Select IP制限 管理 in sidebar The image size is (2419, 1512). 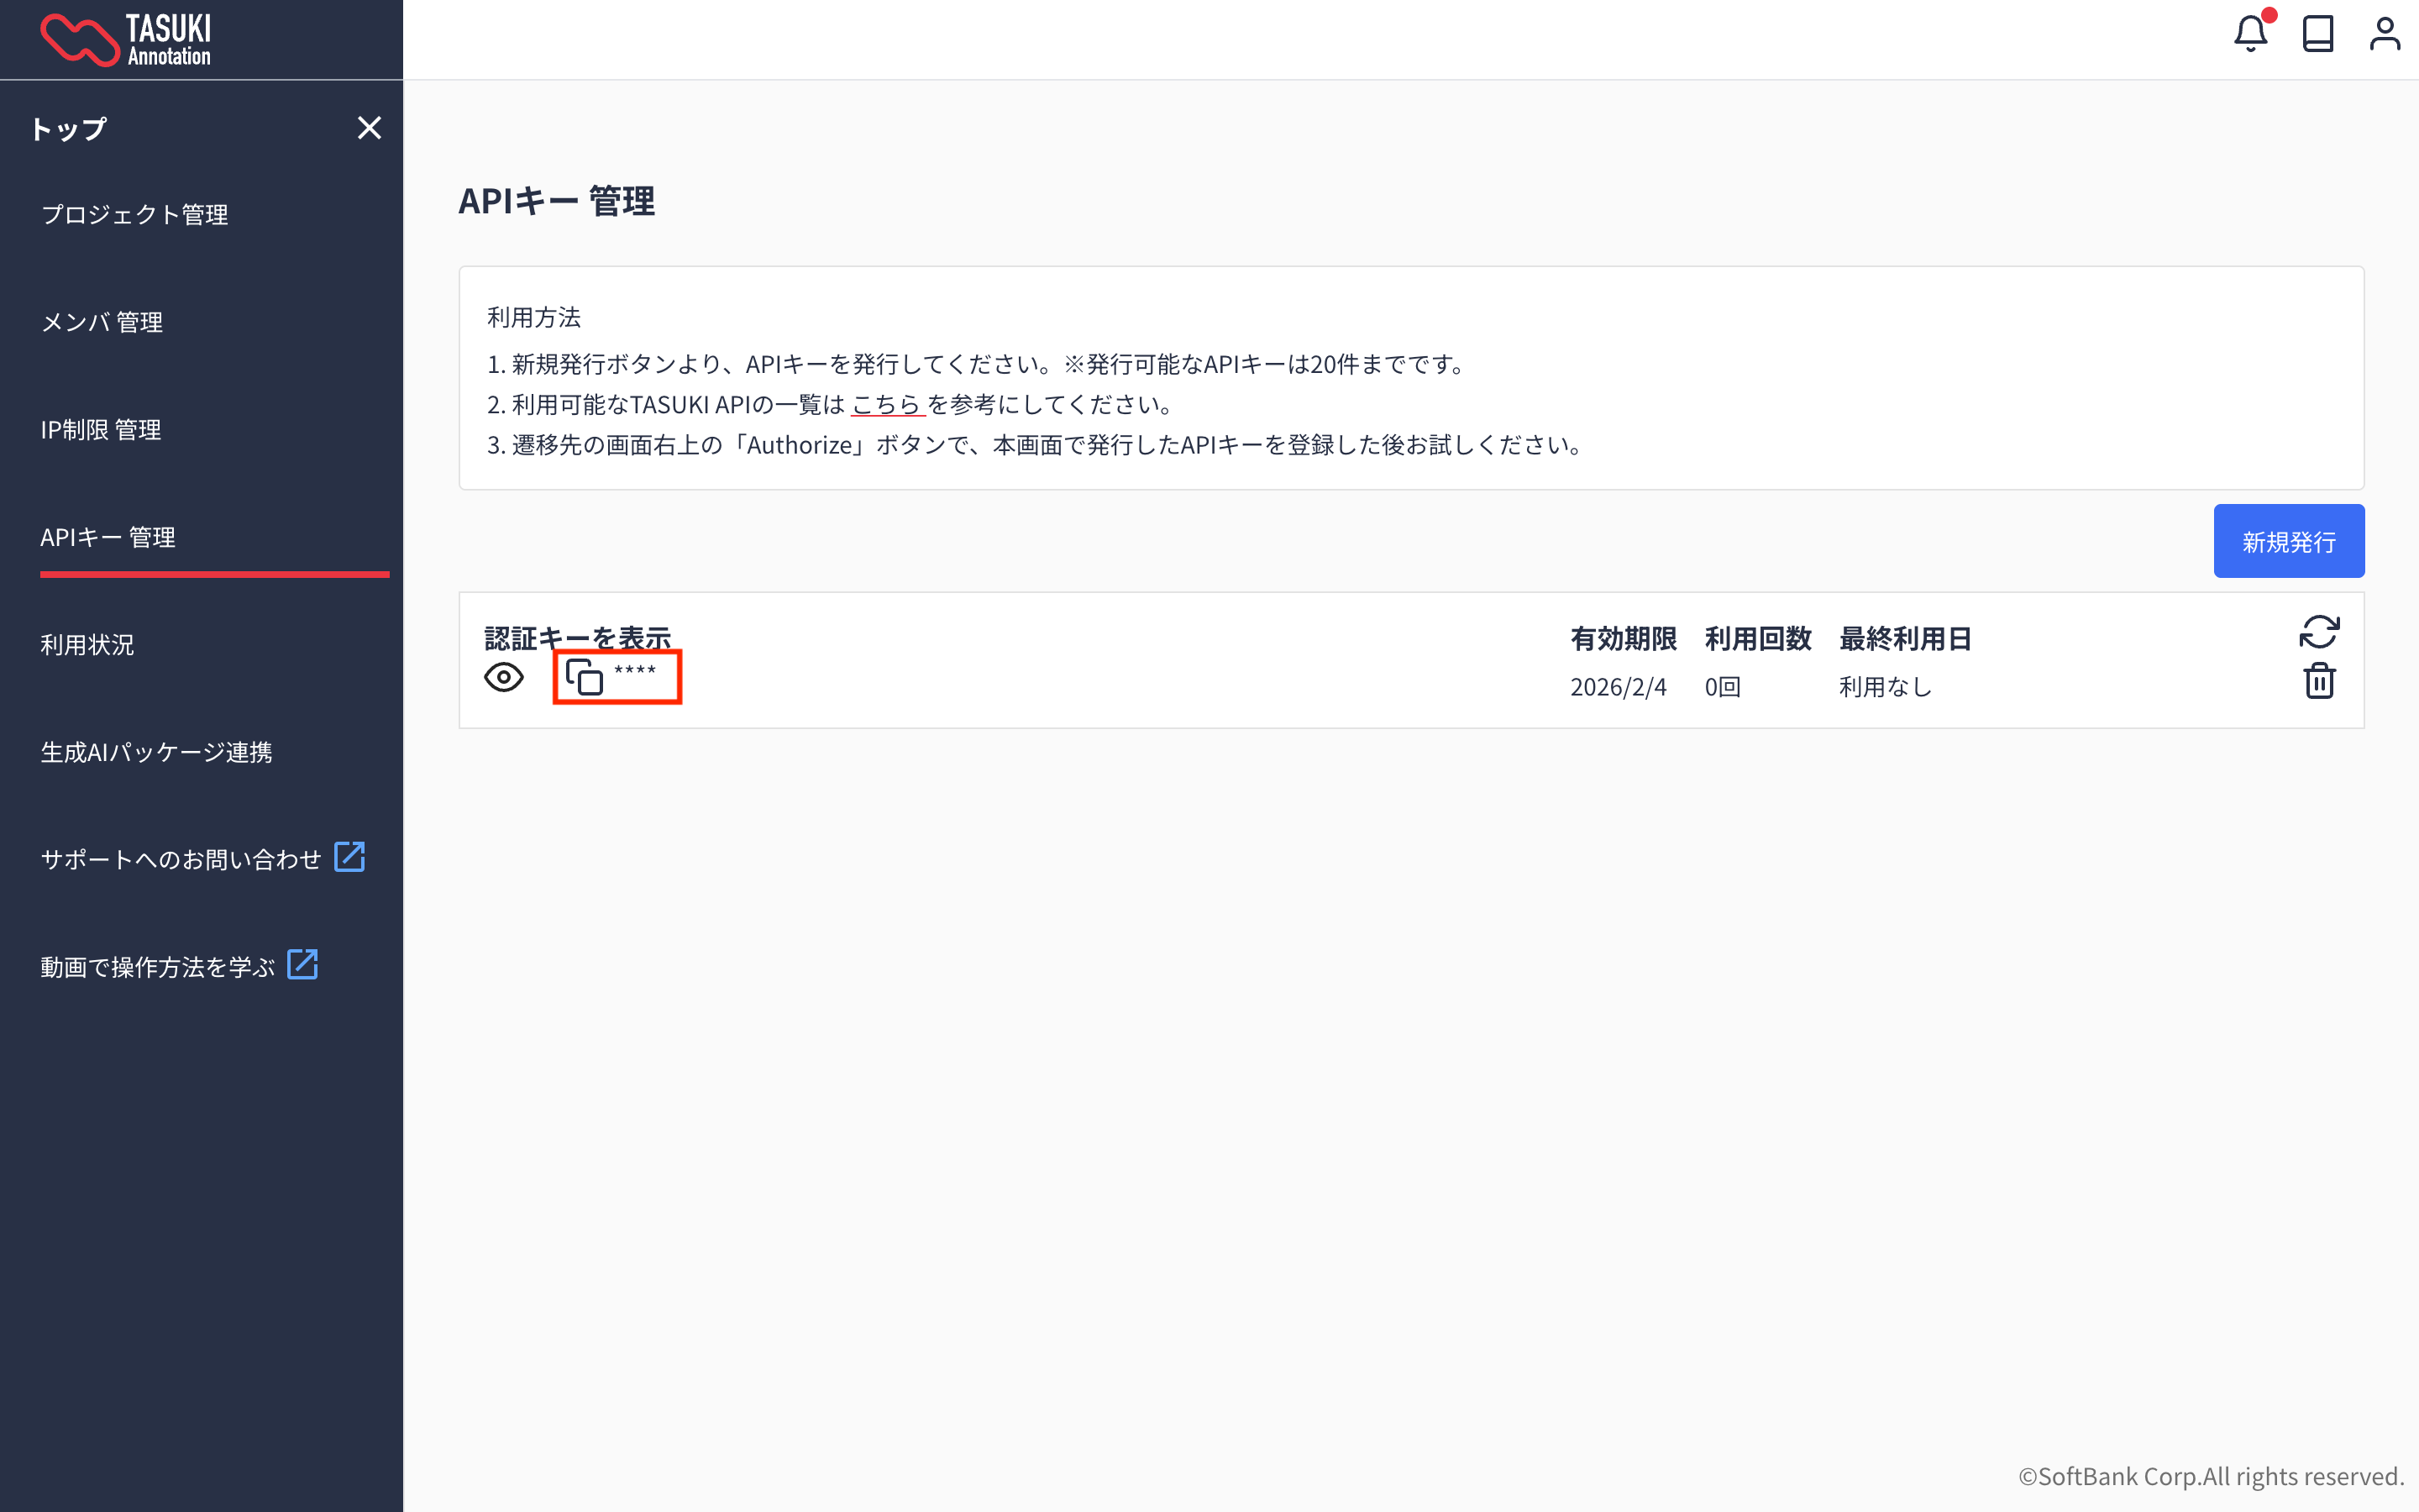100,430
